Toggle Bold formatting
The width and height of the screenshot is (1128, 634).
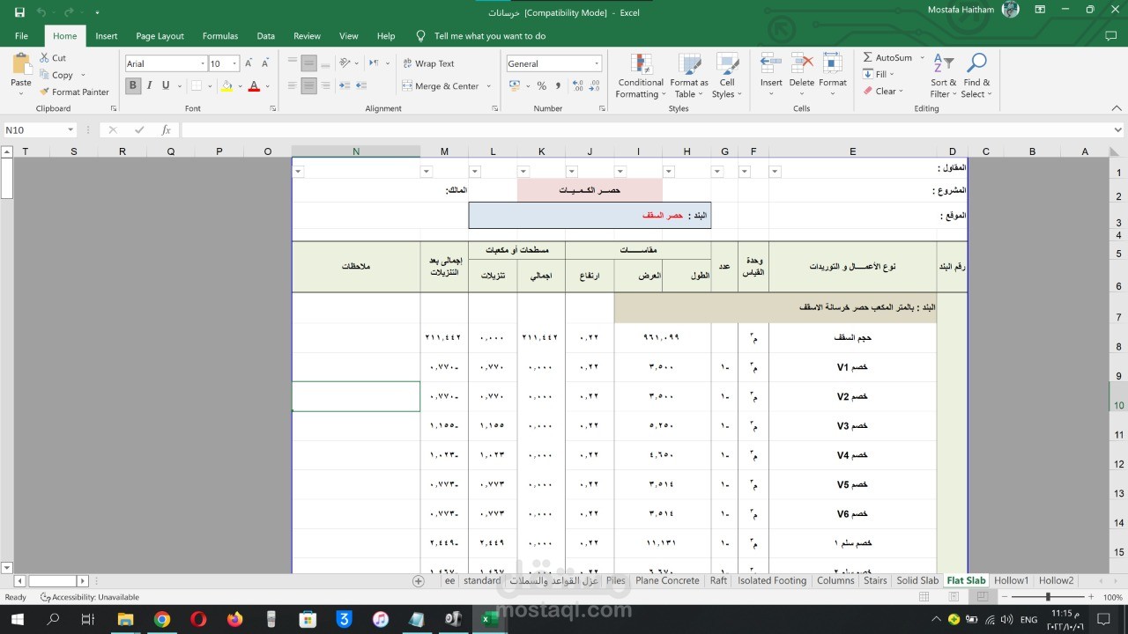coord(133,85)
